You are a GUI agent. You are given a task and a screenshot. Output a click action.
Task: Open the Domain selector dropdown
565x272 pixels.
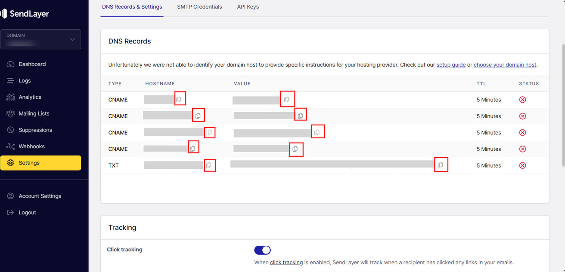click(x=40, y=39)
